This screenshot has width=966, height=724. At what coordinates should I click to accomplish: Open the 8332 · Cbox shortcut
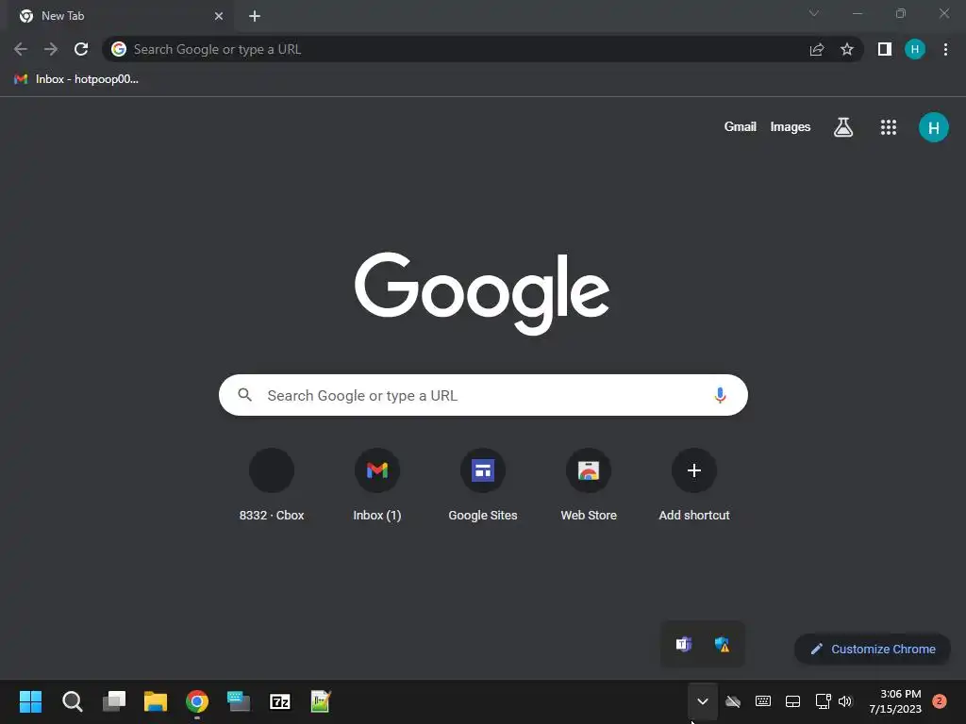pyautogui.click(x=272, y=485)
